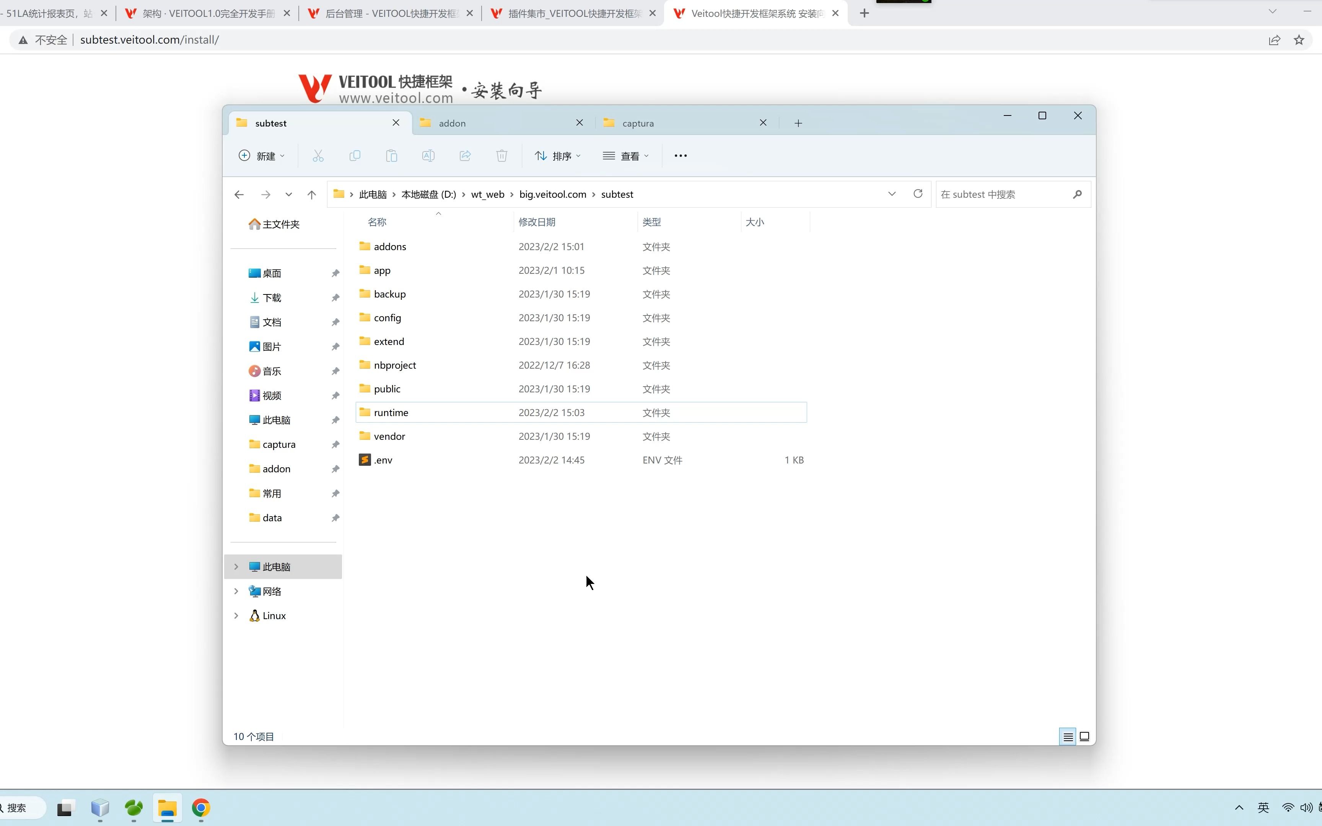Refresh the subtest folder view
Screen dimensions: 1322x826
pos(918,194)
